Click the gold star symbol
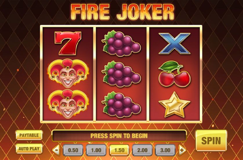The height and width of the screenshot is (160, 243). tap(175, 104)
